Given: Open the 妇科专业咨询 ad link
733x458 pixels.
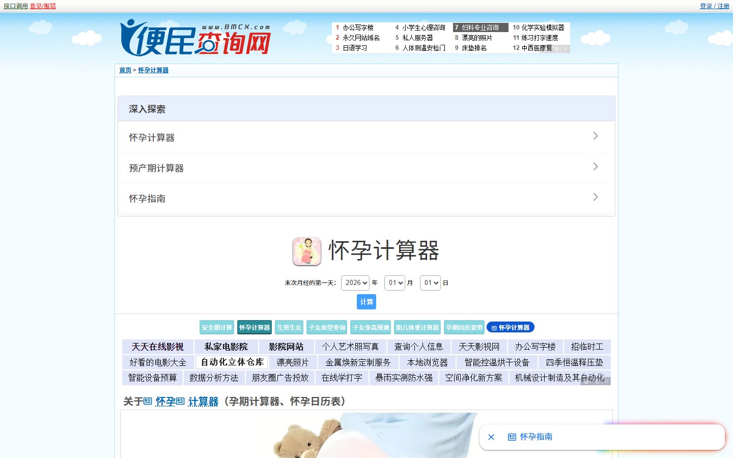Looking at the screenshot, I should [x=481, y=27].
